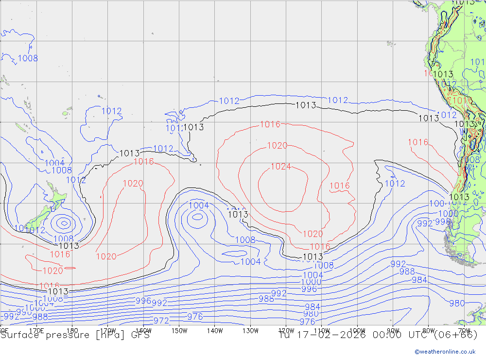486x356 pixels.
Task: Click the 120W longitude label
Action: [x=286, y=331]
